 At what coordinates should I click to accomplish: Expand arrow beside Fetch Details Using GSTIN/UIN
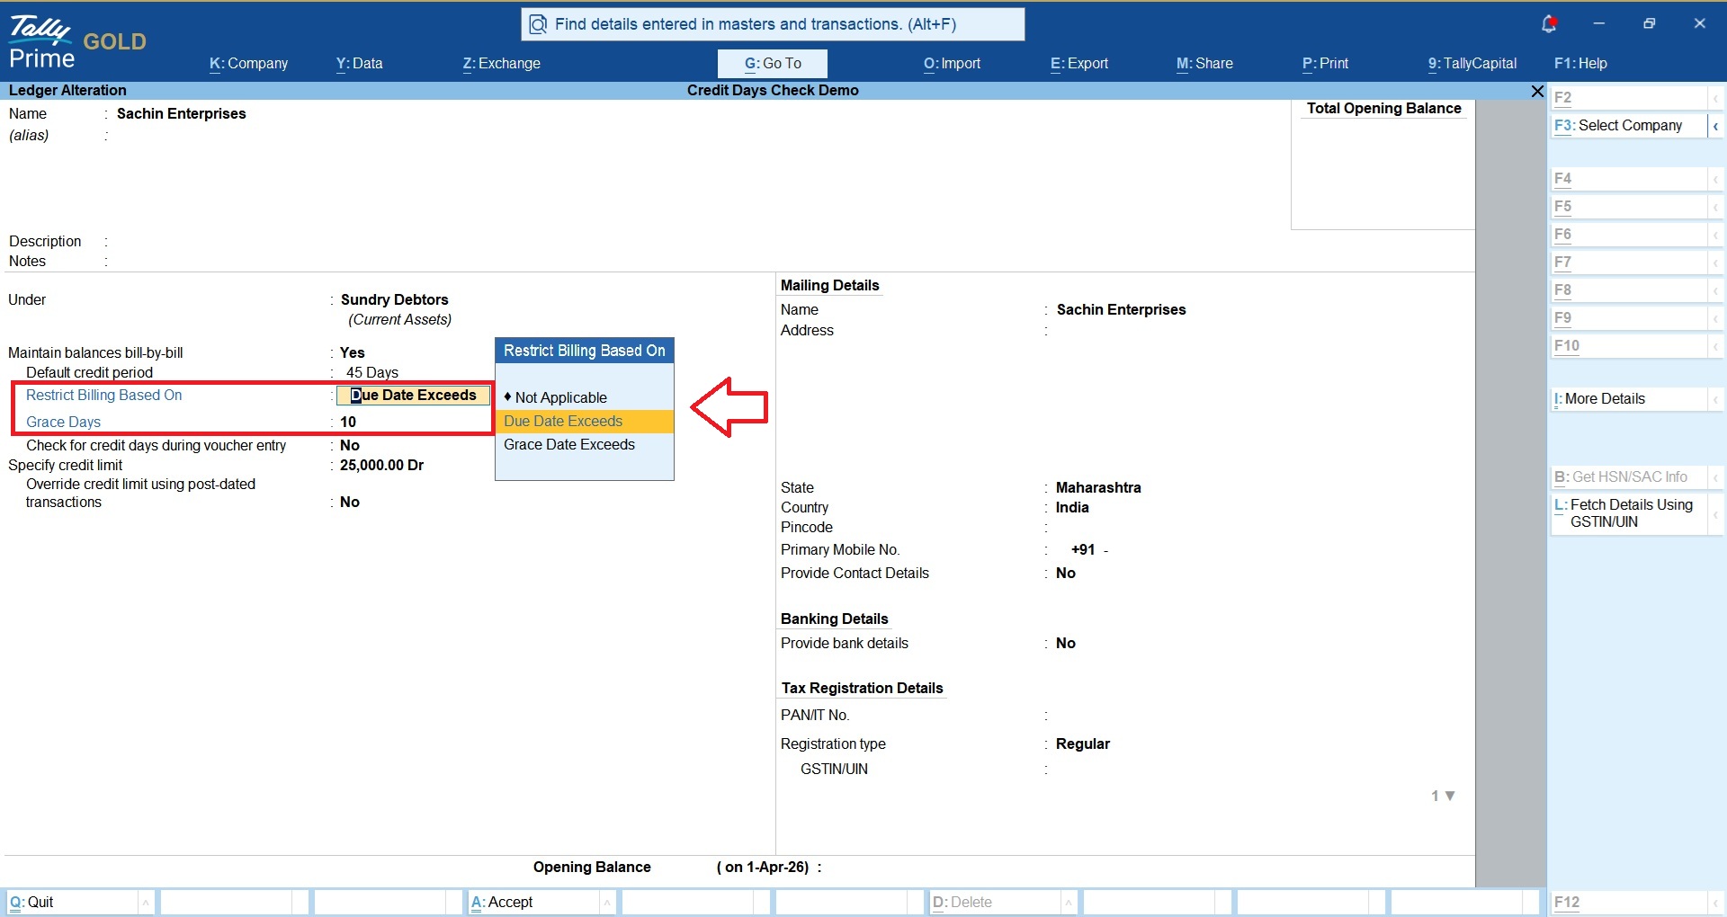tap(1715, 513)
